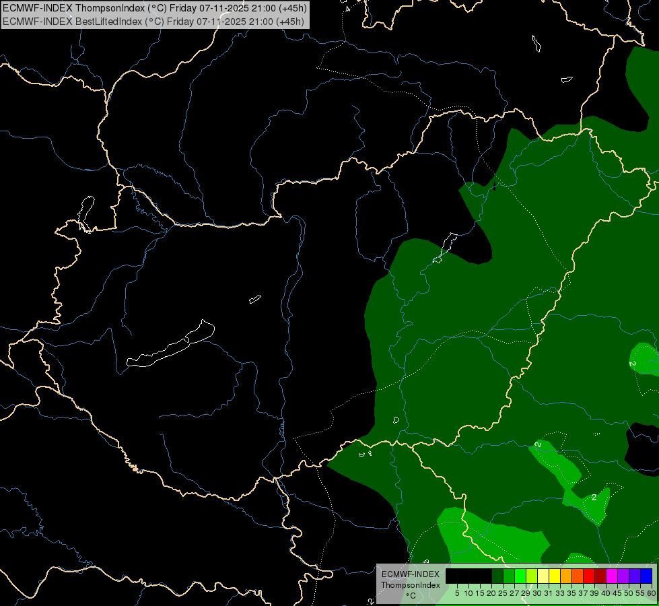Click legend tick value 29
659x606 pixels.
coord(526,593)
